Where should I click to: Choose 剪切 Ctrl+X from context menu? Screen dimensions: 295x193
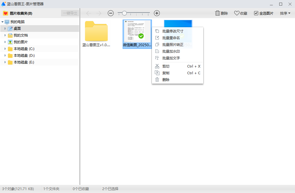pos(177,66)
